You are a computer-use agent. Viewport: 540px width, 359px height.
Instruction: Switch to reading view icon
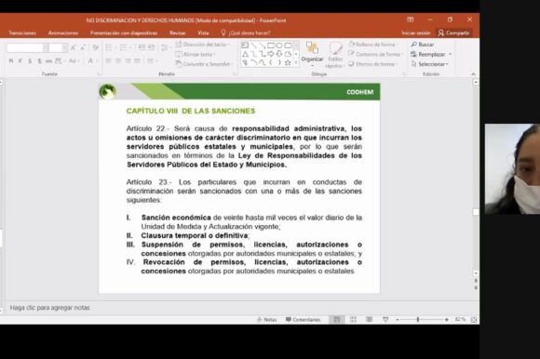370,320
